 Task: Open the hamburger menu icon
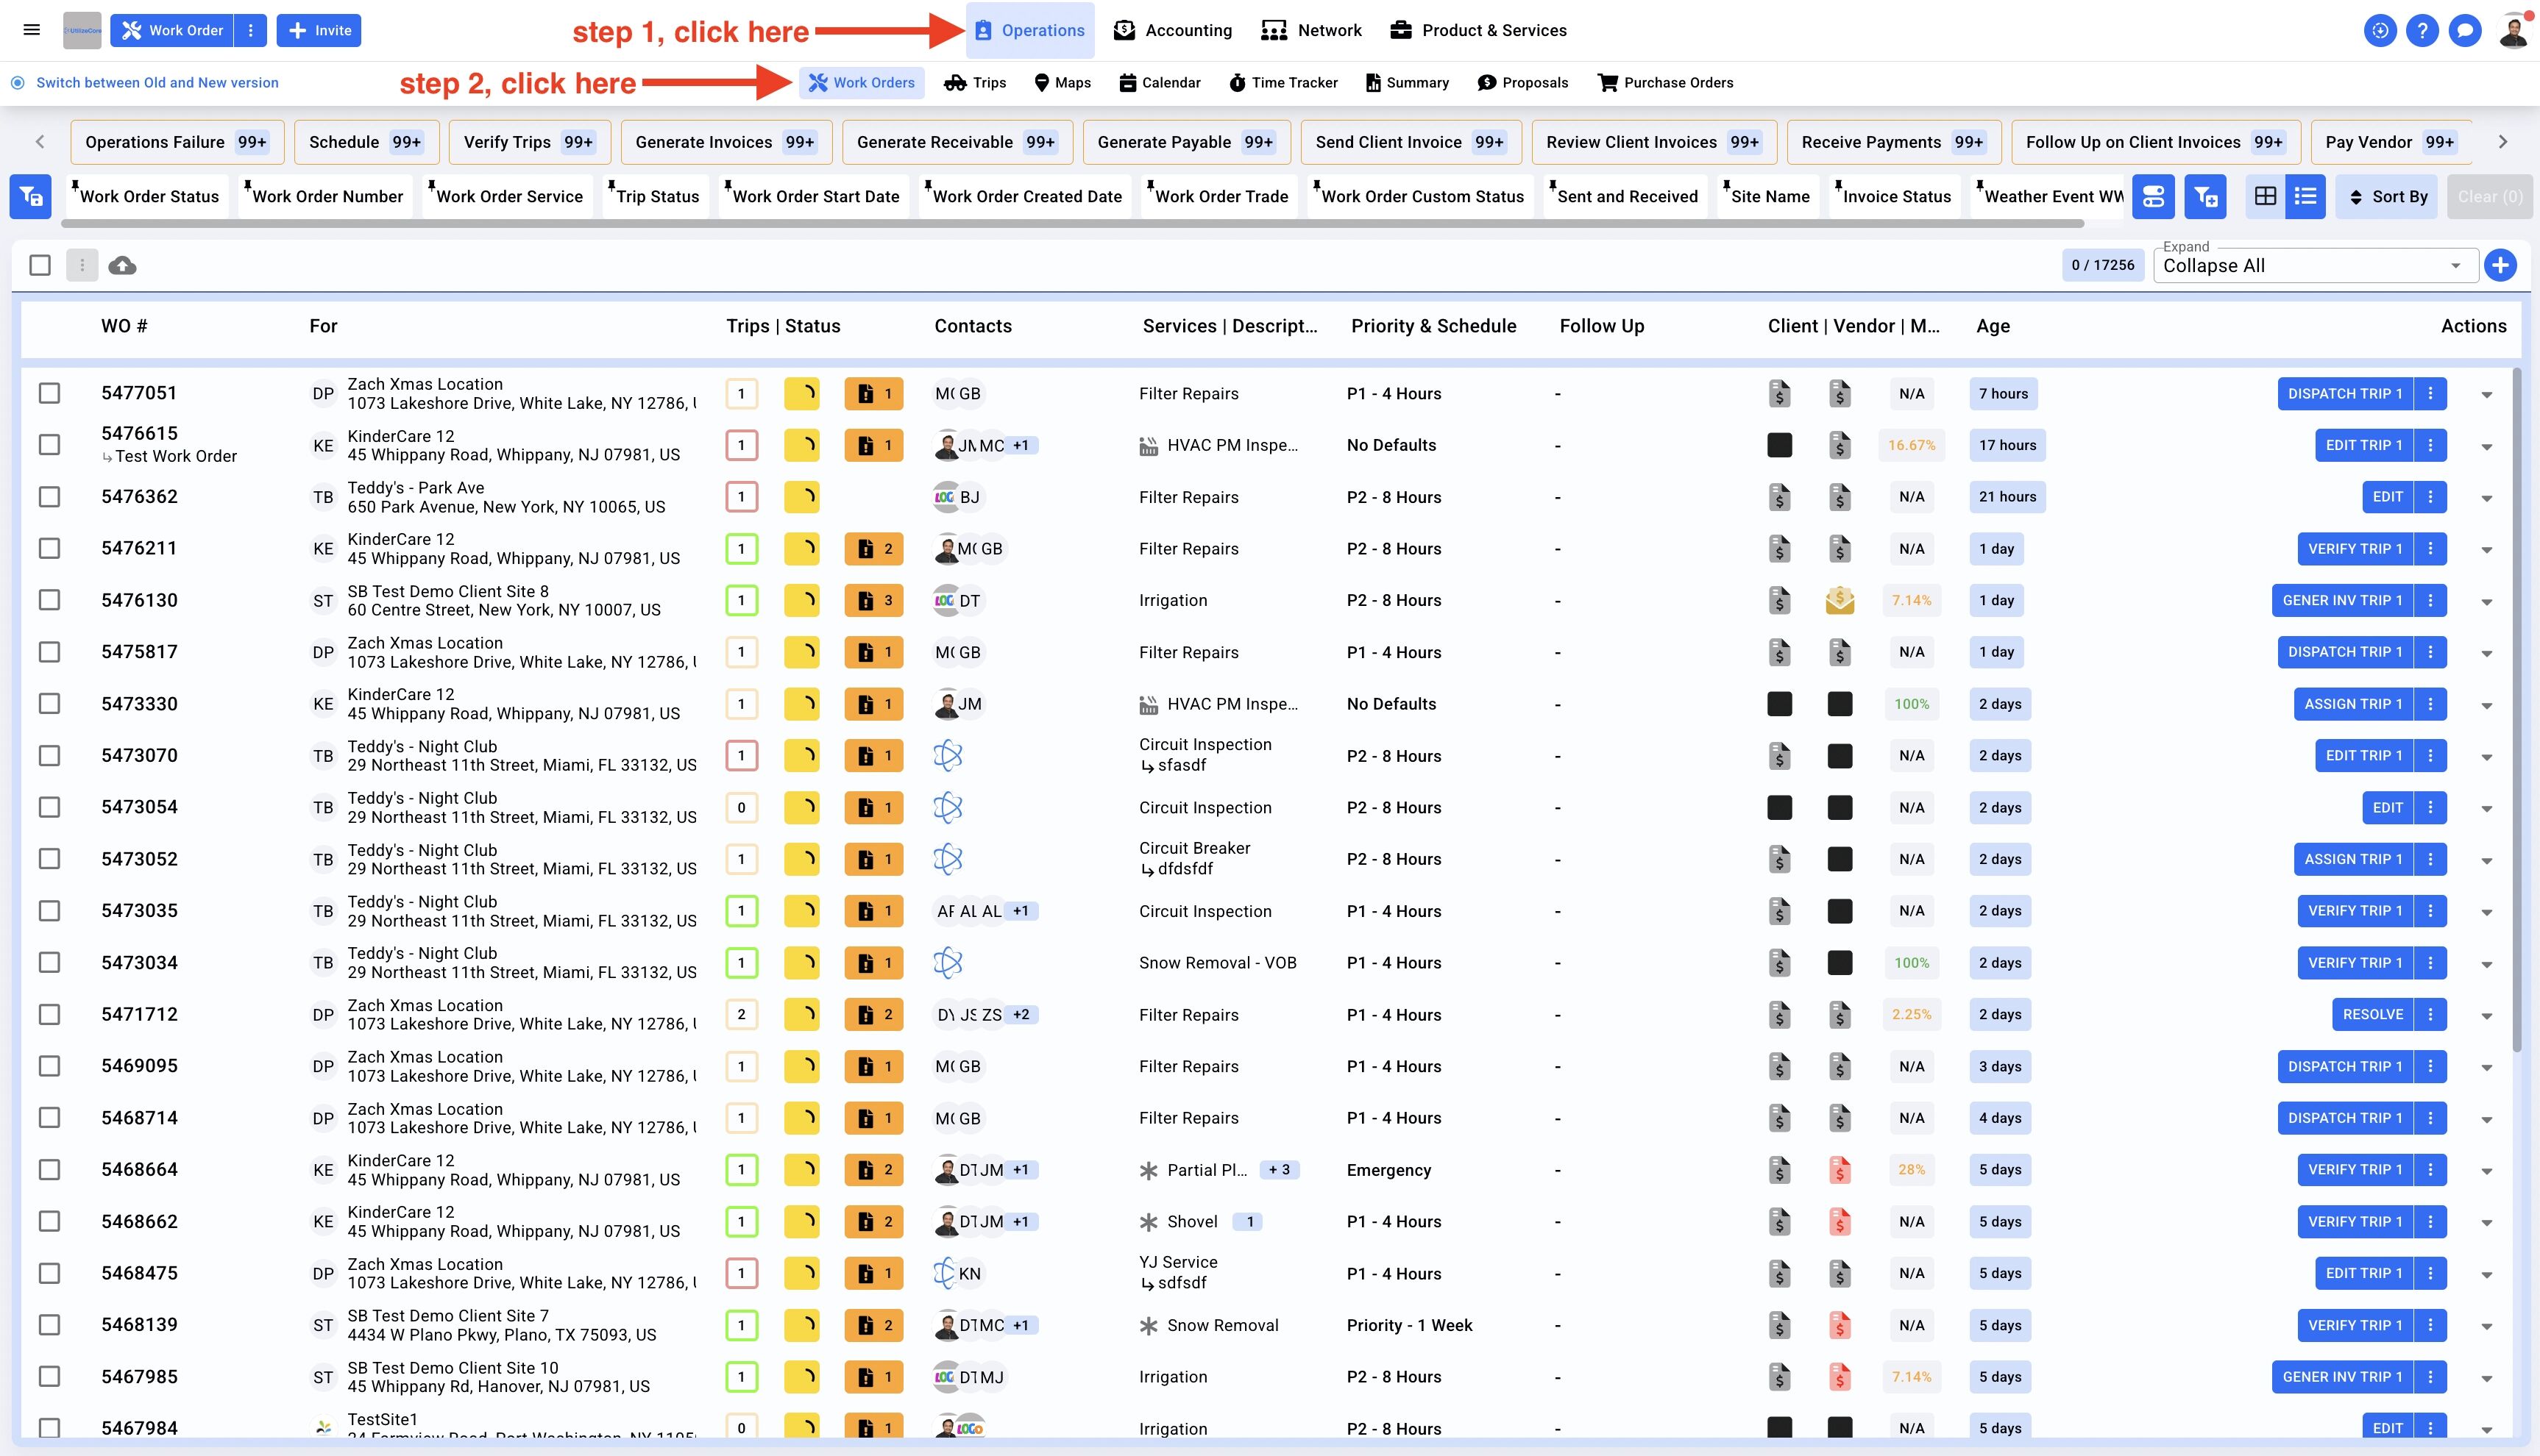point(31,30)
